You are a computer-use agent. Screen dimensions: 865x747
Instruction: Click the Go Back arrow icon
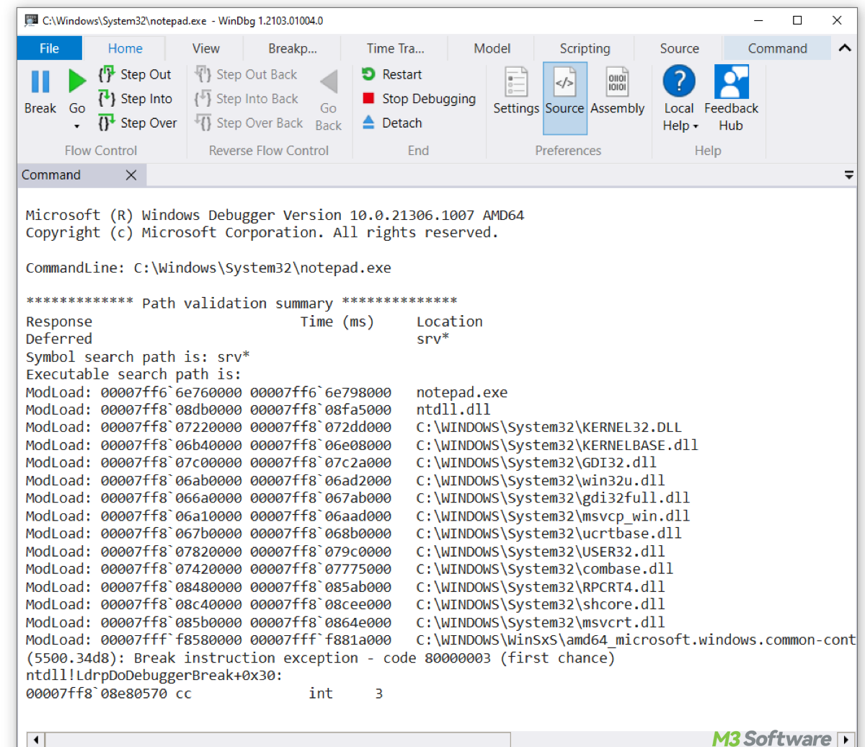click(329, 82)
